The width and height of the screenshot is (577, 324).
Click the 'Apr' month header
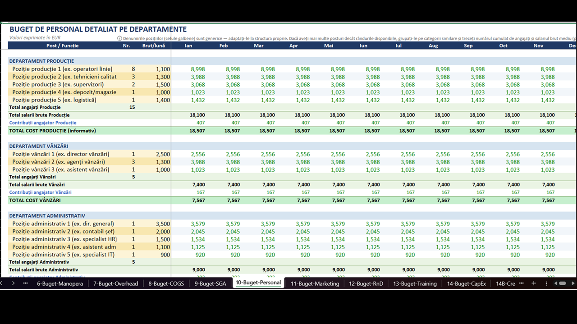click(293, 46)
